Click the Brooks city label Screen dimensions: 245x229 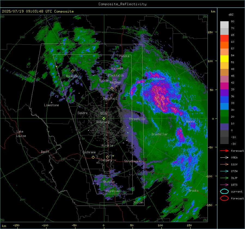pyautogui.click(x=194, y=191)
